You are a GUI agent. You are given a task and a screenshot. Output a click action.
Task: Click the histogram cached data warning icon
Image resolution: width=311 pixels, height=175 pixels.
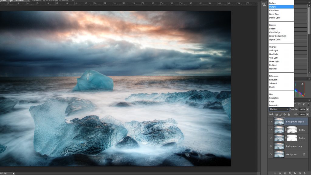click(x=302, y=84)
